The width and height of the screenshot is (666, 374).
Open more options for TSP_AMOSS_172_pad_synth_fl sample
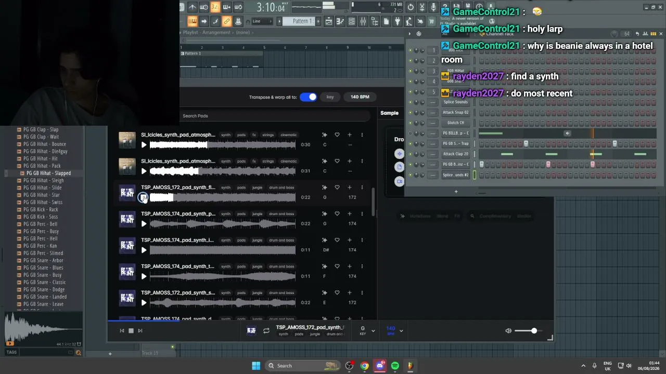362,188
